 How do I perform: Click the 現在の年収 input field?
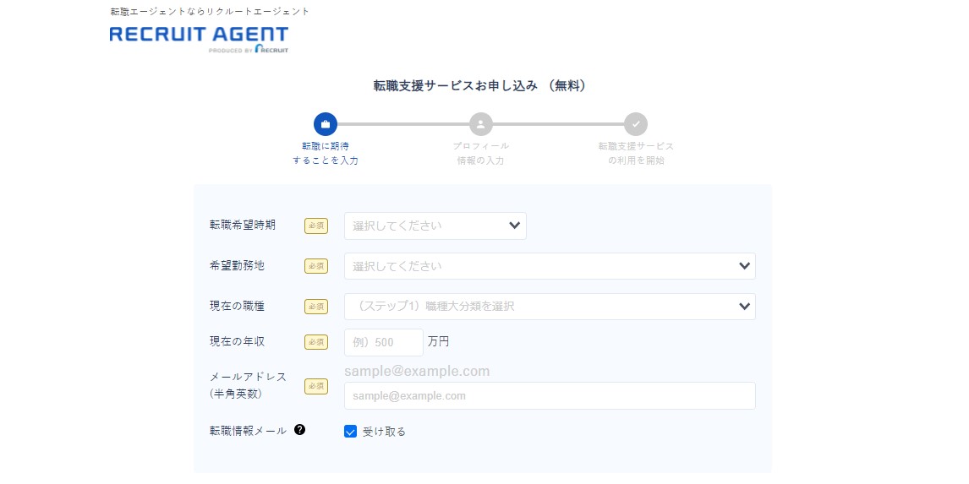tap(383, 342)
